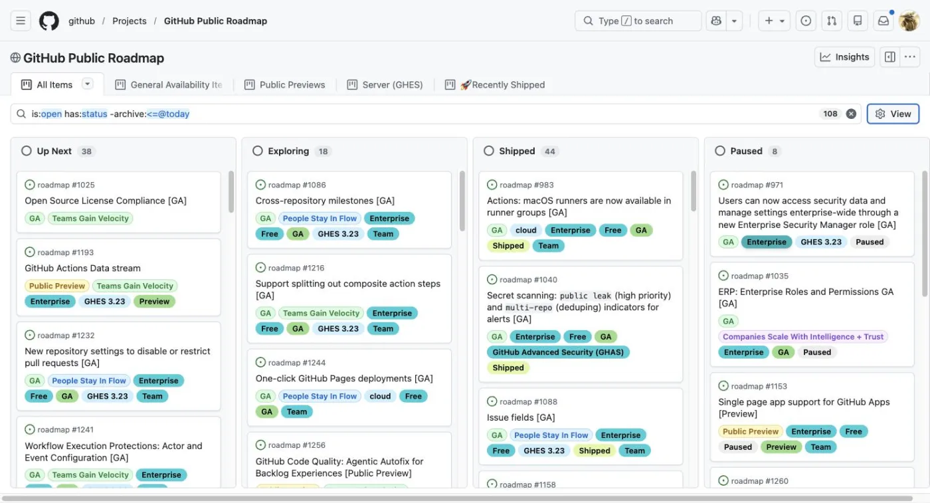Click open issue icon on roadmap #1040

point(492,280)
